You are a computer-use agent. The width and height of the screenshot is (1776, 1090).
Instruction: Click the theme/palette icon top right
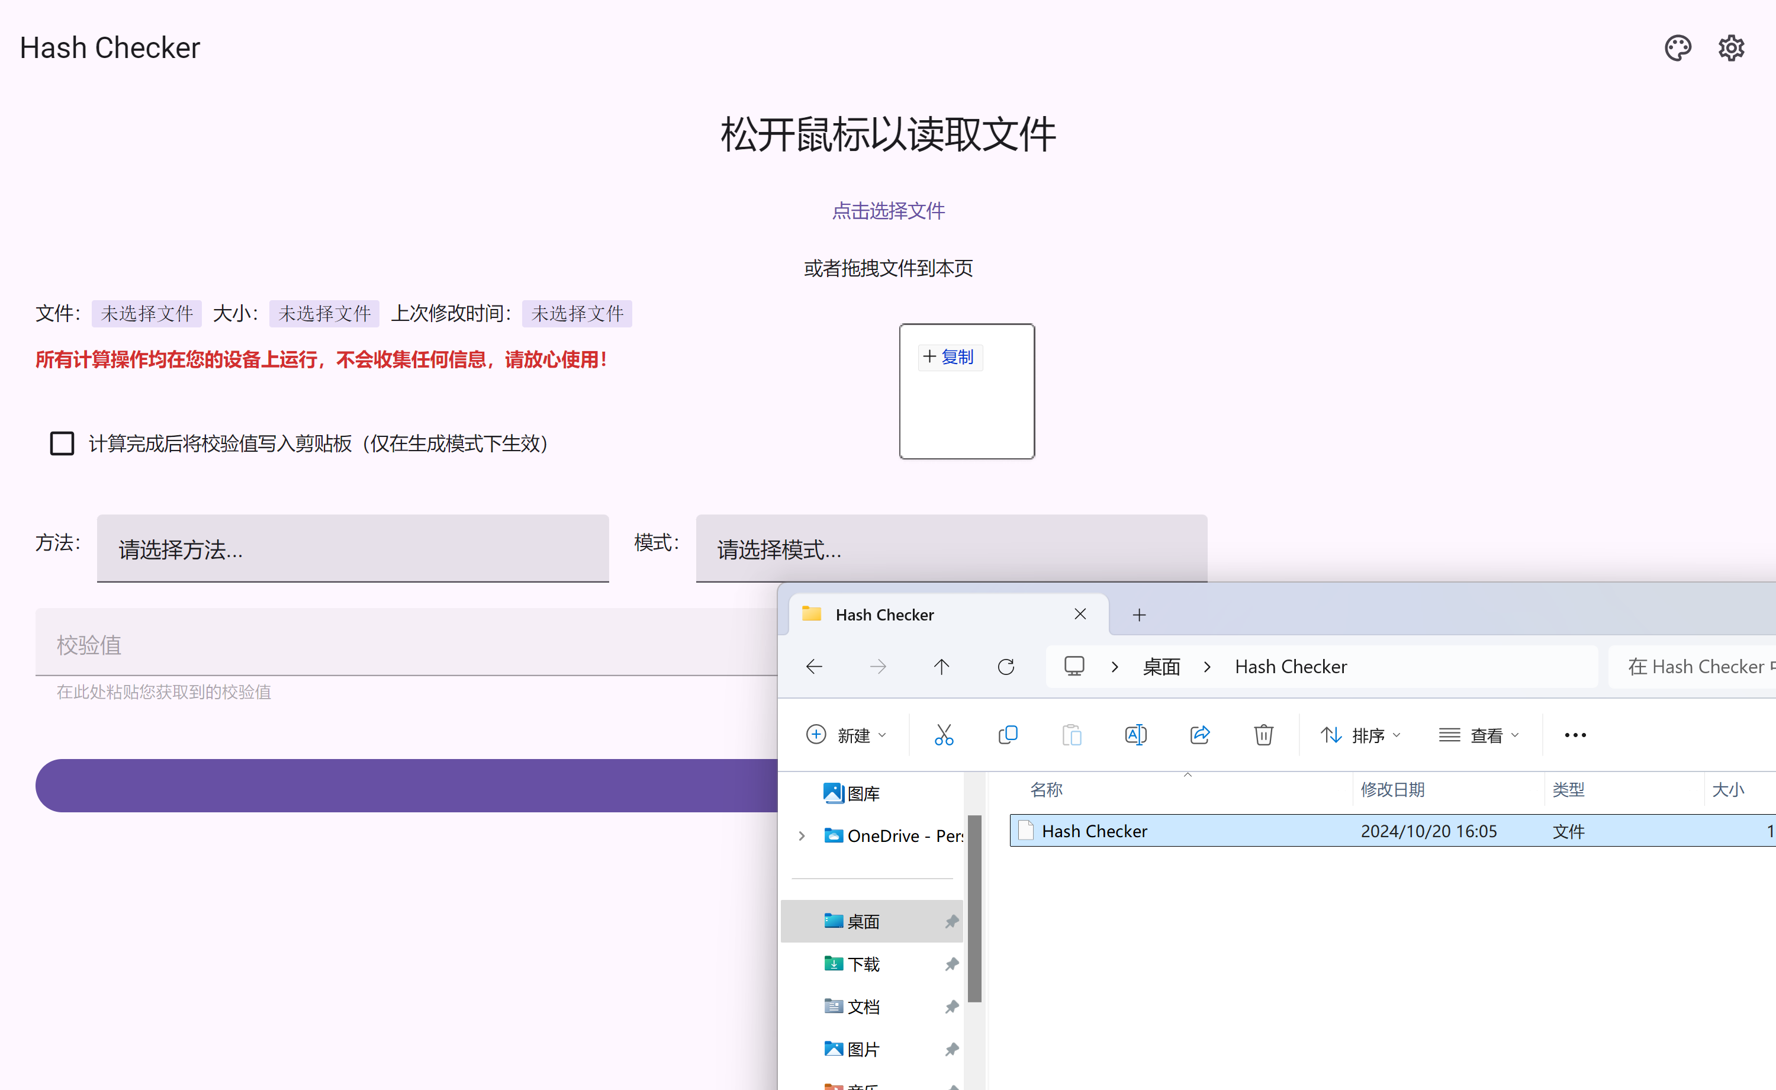1677,47
